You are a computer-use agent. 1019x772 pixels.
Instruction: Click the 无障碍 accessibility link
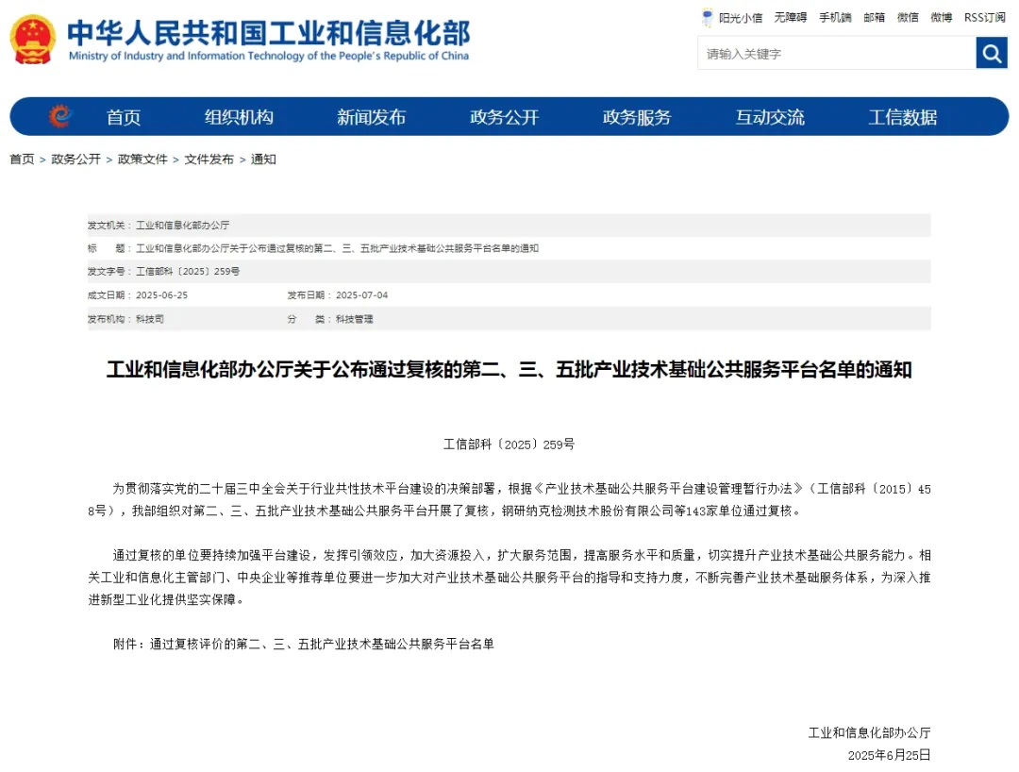(x=790, y=17)
